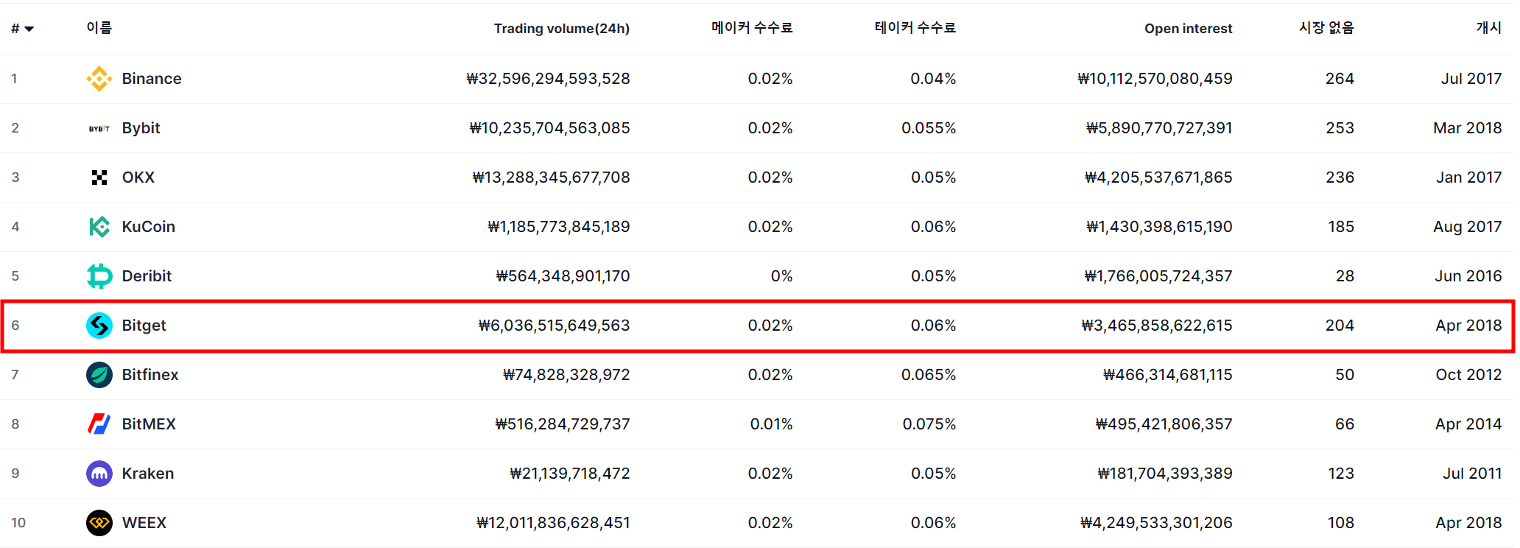This screenshot has height=548, width=1520.
Task: Click Deribit maker fee 0%
Action: 781,276
